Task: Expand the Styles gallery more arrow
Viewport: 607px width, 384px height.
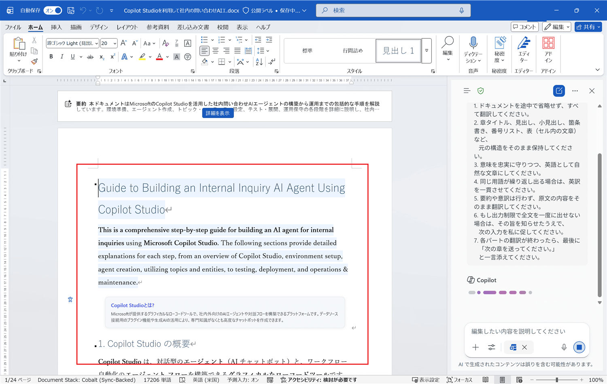Action: pos(427,51)
